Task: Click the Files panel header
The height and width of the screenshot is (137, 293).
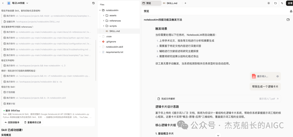Action: 102,5
